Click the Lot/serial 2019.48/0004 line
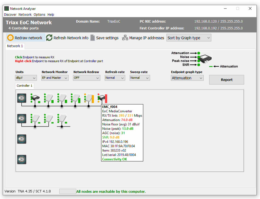 pos(119,155)
